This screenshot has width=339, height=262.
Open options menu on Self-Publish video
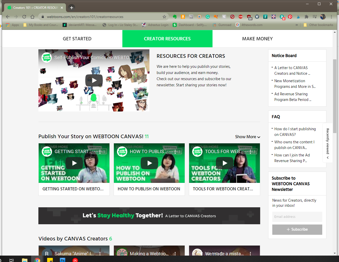click(x=140, y=58)
